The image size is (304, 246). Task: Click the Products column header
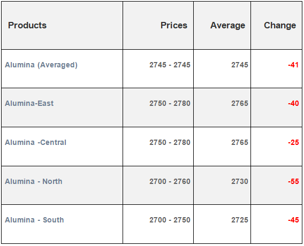(27, 25)
